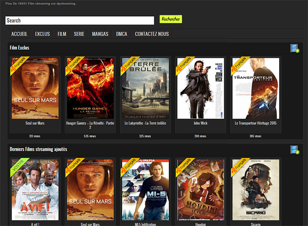
Task: Select the Terre Brûlée poster thumbnail
Action: pos(145,88)
